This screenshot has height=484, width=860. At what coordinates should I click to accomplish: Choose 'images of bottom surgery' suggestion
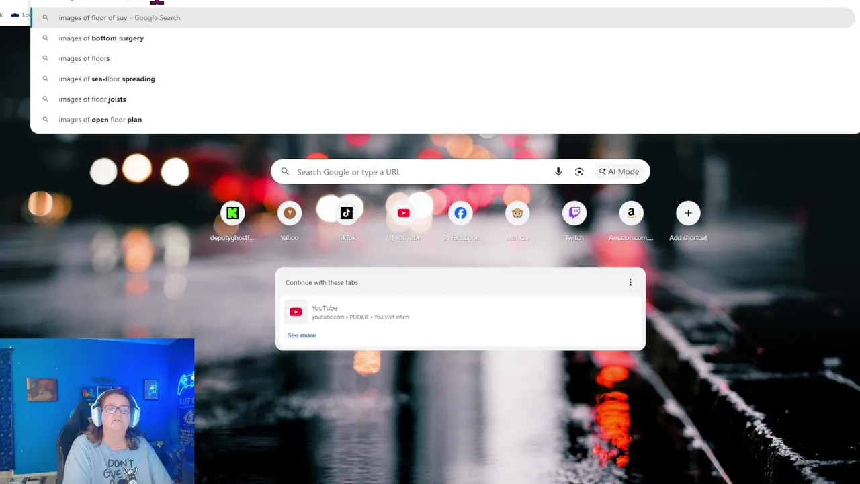pyautogui.click(x=443, y=38)
